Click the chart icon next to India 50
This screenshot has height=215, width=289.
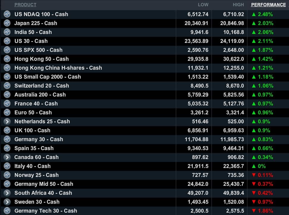point(7,32)
